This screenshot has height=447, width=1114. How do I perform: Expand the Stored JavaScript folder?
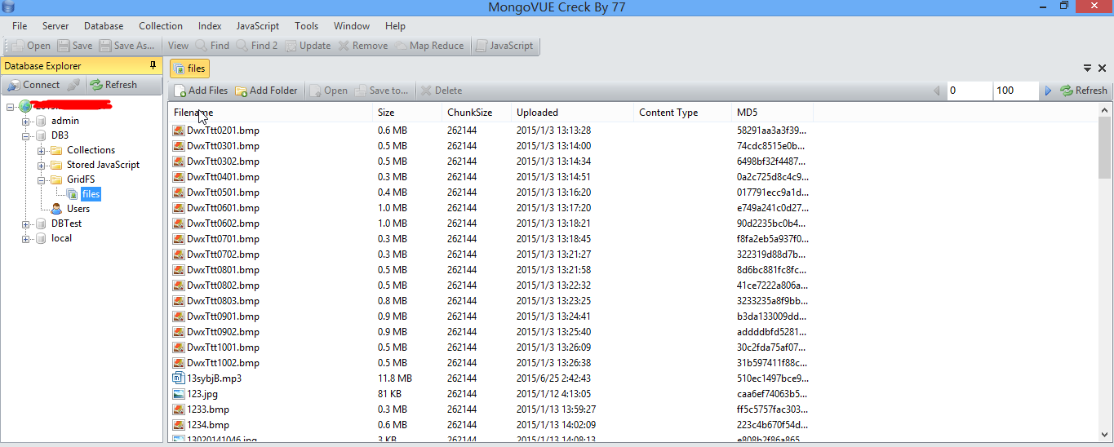[x=41, y=165]
